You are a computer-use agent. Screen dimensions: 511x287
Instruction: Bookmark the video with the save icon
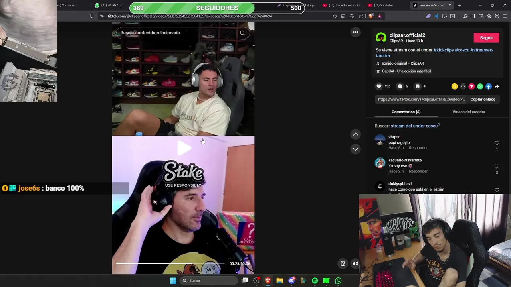(417, 86)
